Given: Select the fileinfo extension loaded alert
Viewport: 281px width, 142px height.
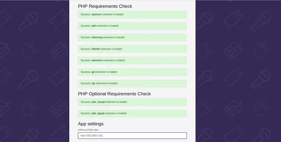Looking at the screenshot, I should [x=132, y=49].
